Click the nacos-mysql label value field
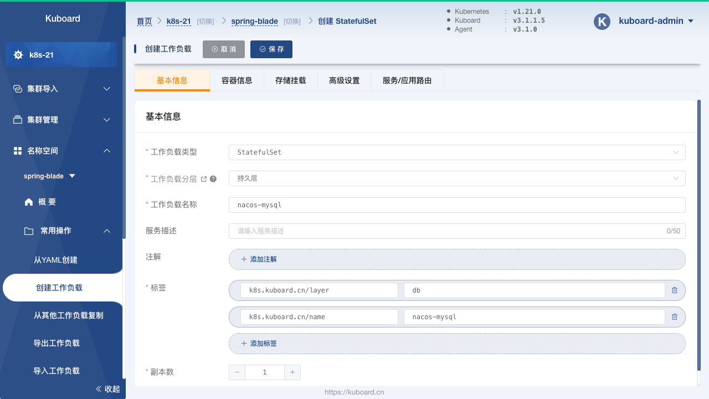The height and width of the screenshot is (399, 709). tap(534, 317)
